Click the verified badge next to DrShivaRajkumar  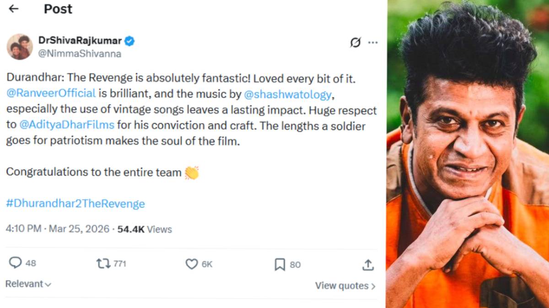[129, 41]
